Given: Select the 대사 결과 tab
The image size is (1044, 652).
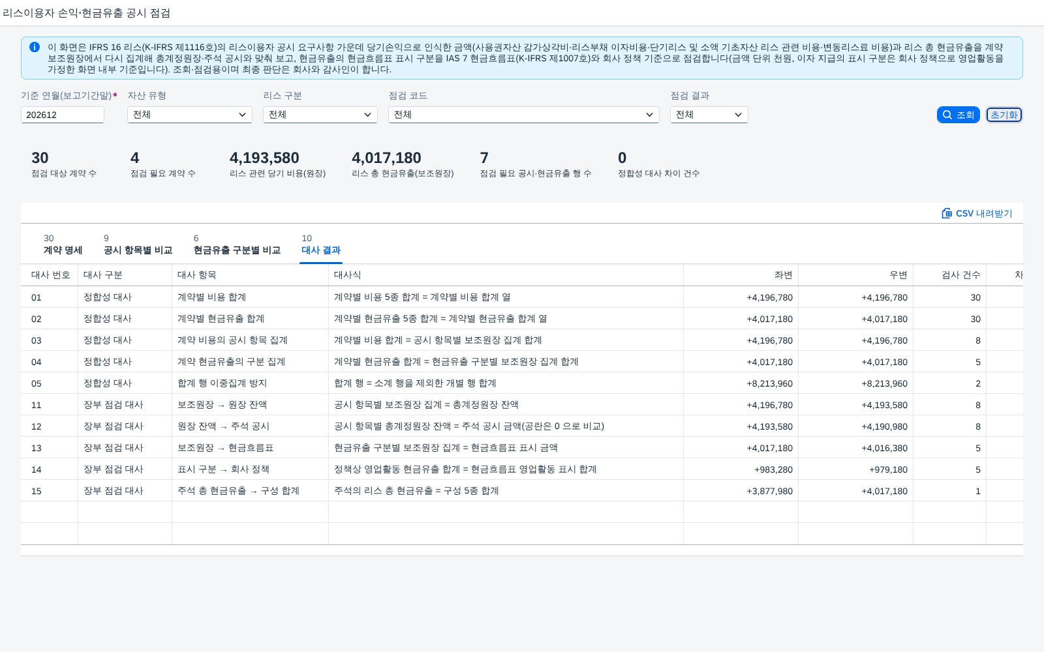Looking at the screenshot, I should click(x=320, y=244).
